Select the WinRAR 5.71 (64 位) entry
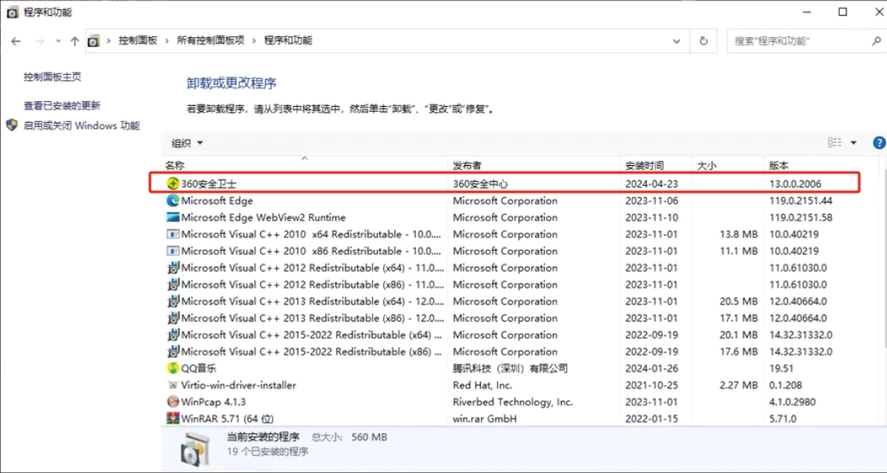 coord(227,419)
